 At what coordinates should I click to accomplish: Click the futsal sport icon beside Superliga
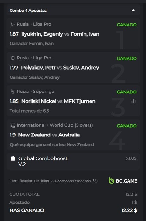click(x=12, y=92)
